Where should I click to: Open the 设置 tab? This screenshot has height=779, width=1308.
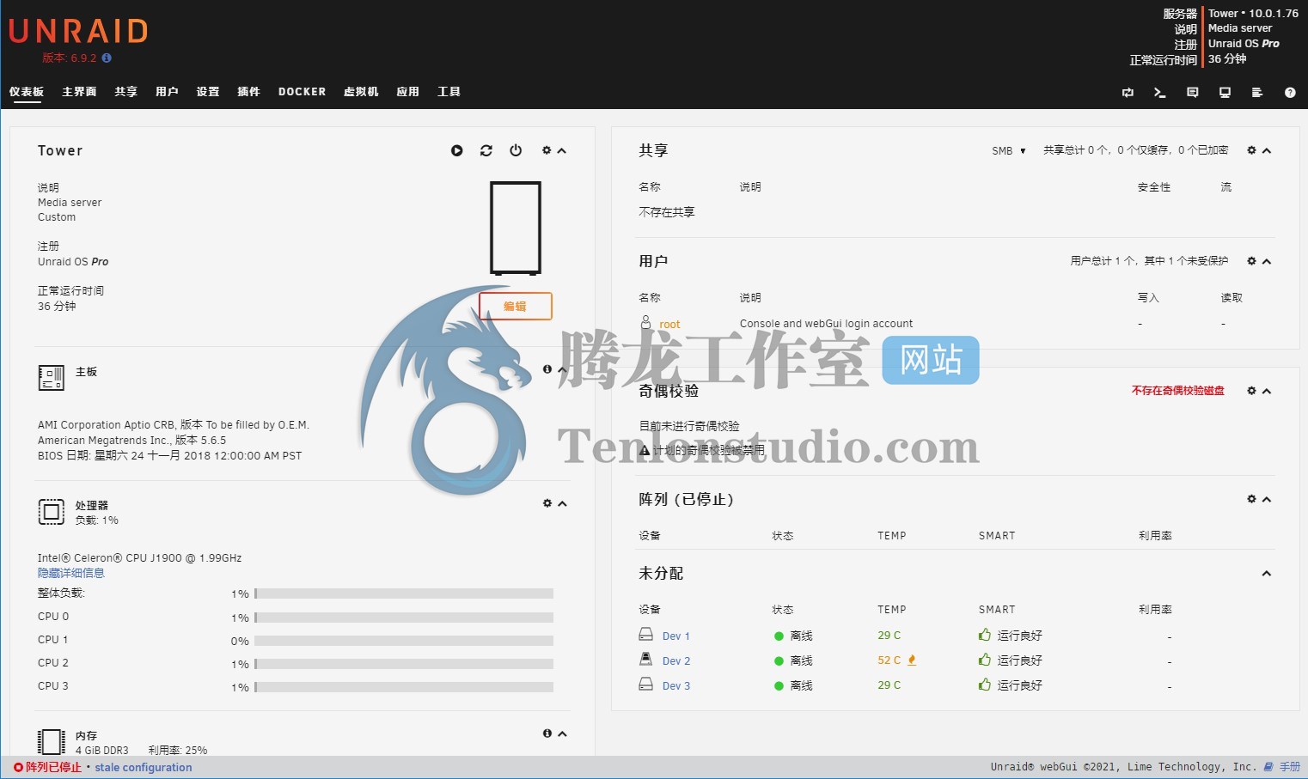point(208,92)
